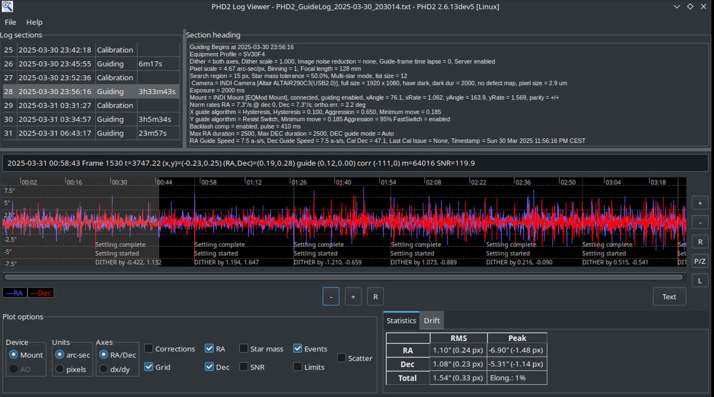Screen dimensions: 714x397
Task: Click the vertical reset R button
Action: pyautogui.click(x=700, y=242)
